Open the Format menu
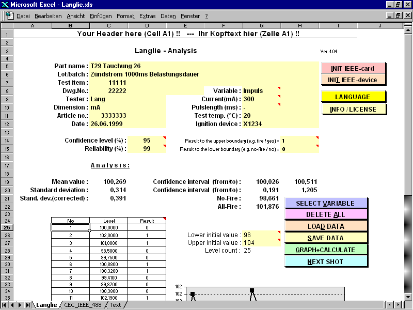This screenshot has width=413, height=310. [x=125, y=16]
